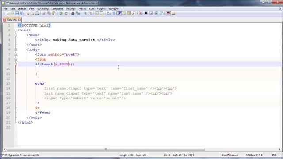Click the horizontal scrollbar left arrow

point(4,149)
